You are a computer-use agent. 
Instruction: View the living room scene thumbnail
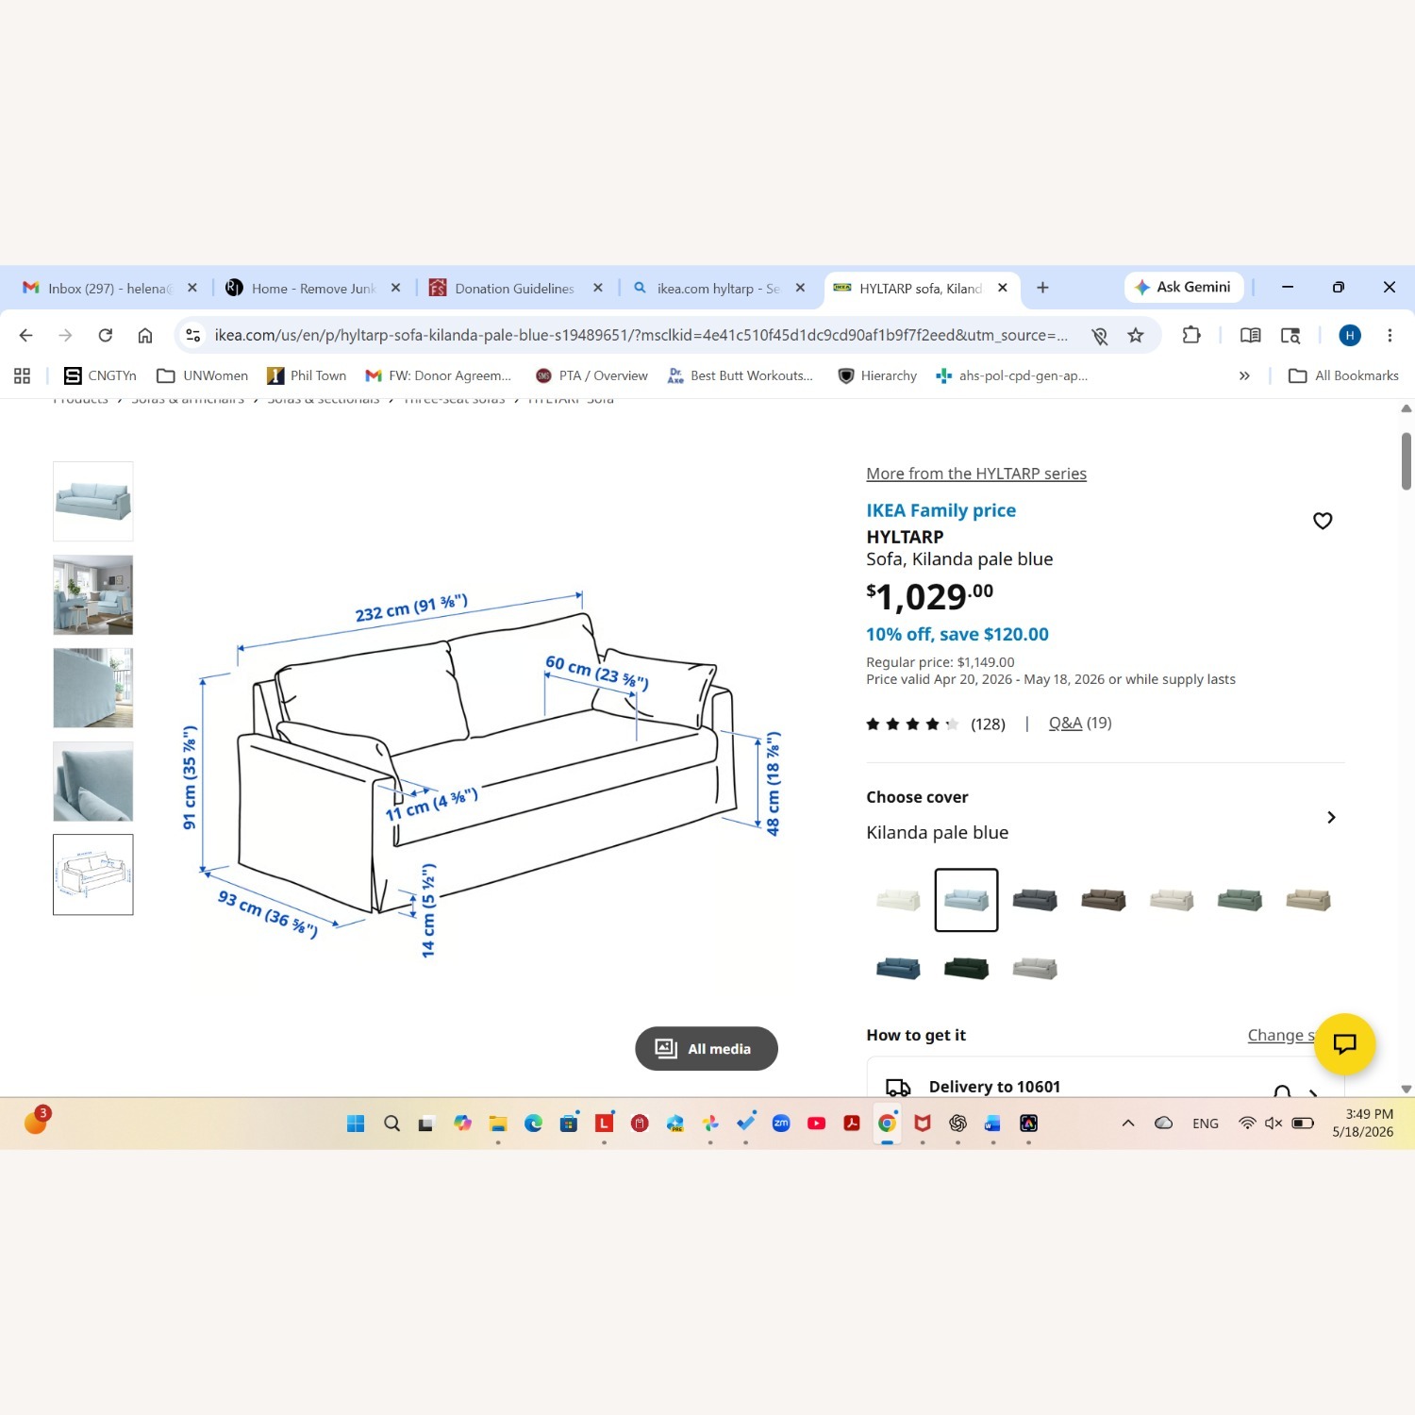point(93,594)
